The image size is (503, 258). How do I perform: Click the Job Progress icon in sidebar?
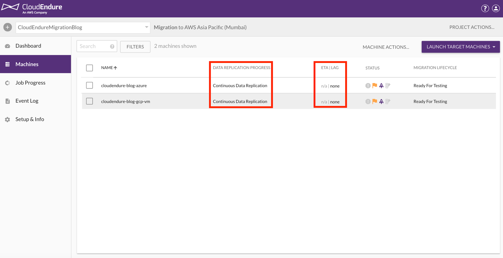tap(8, 83)
